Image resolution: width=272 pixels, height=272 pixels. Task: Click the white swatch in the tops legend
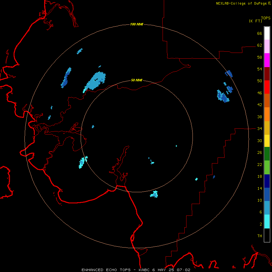(267, 33)
